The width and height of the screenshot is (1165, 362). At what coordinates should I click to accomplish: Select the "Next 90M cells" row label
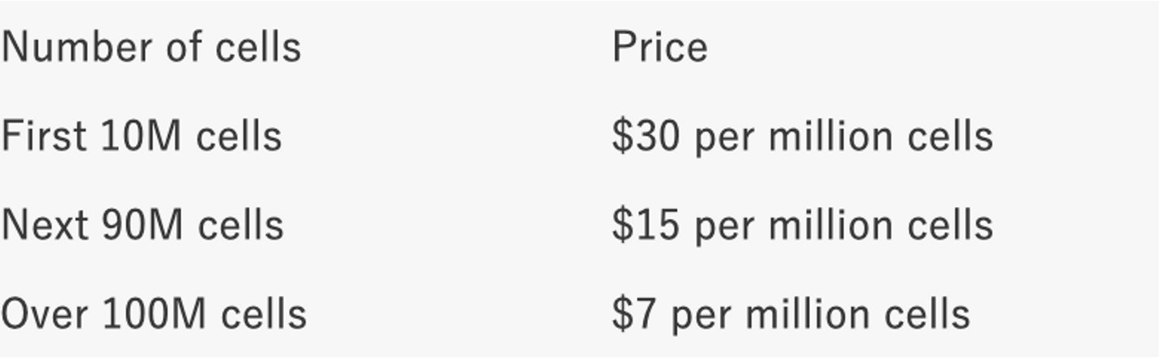coord(142,225)
